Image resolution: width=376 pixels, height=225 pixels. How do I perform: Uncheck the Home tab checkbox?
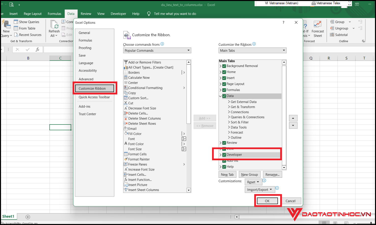coord(224,72)
